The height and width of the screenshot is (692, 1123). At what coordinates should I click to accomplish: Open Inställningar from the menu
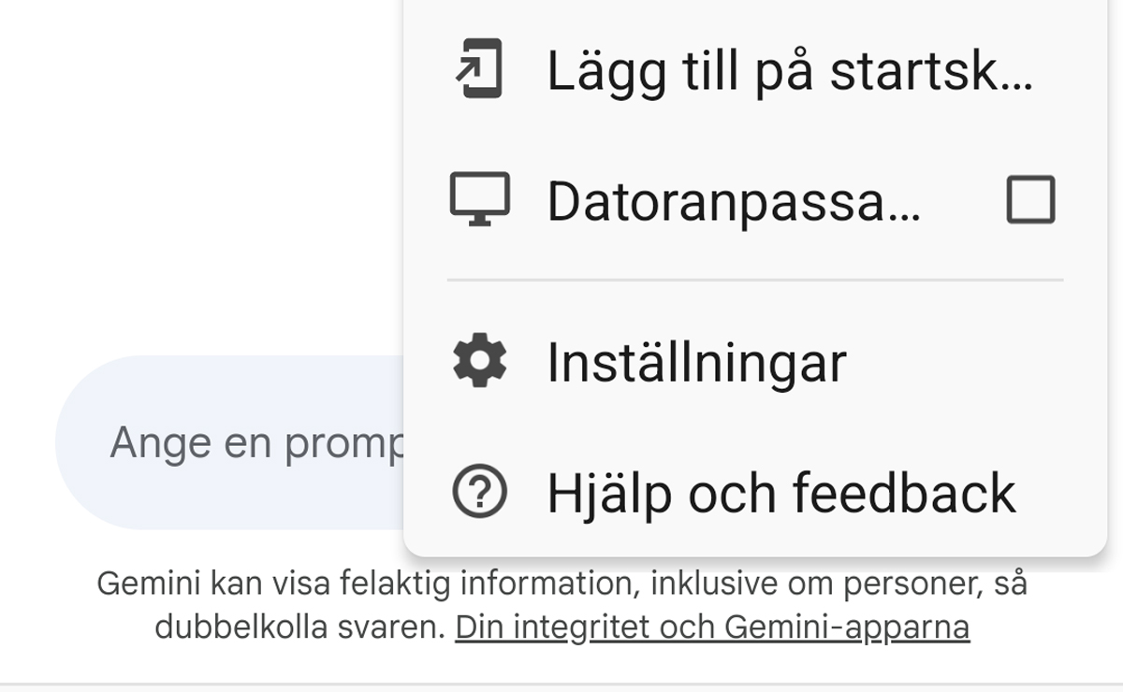[x=697, y=360]
